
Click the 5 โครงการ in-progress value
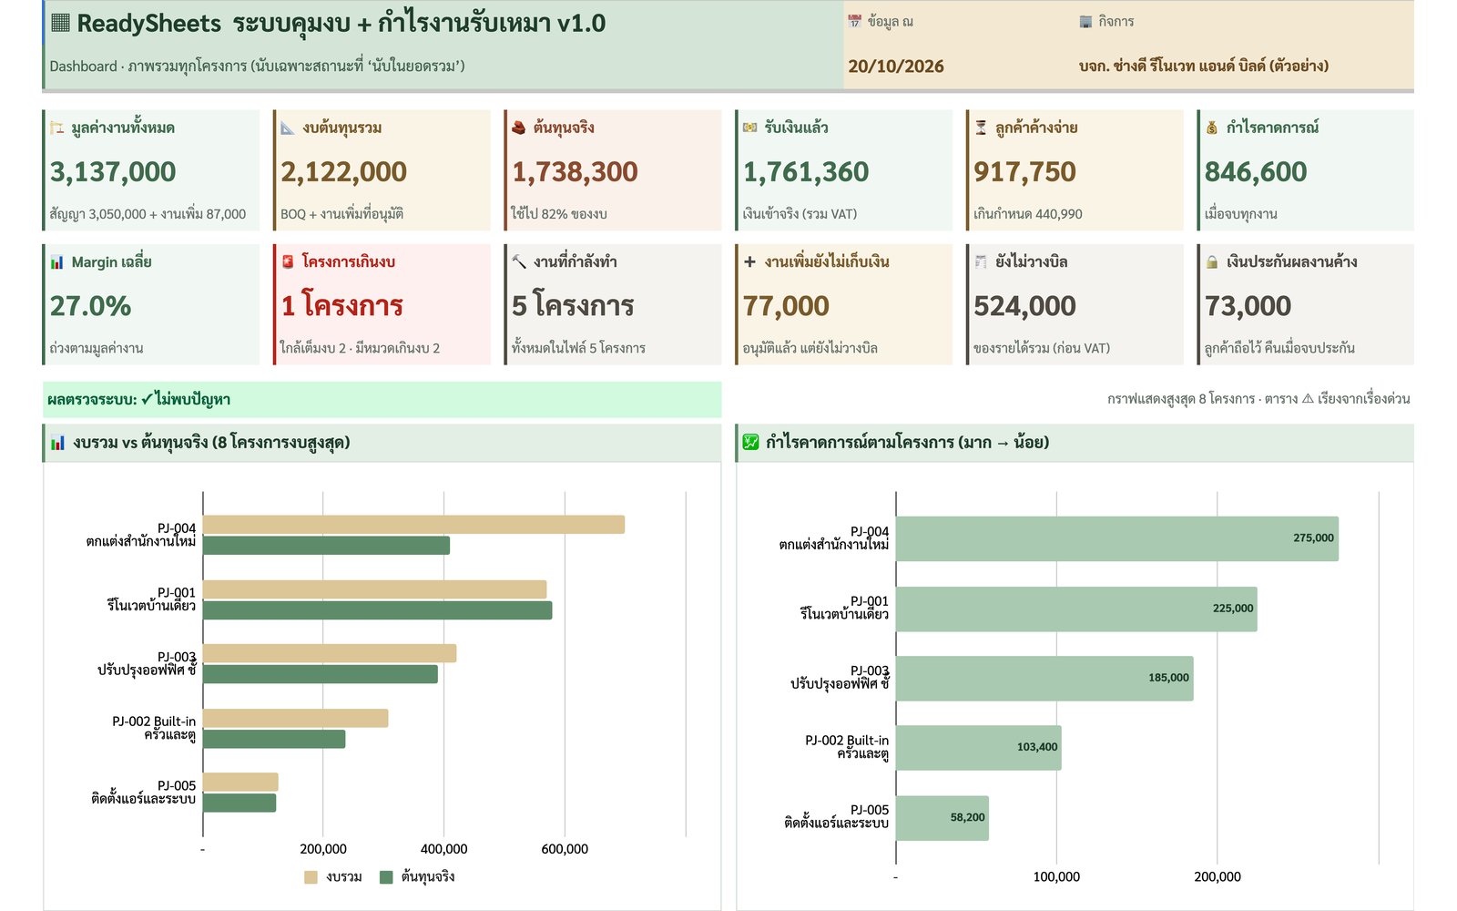pyautogui.click(x=573, y=305)
